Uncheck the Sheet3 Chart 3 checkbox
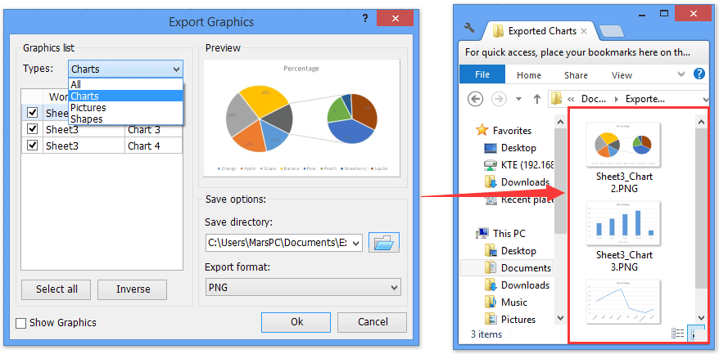 (33, 129)
